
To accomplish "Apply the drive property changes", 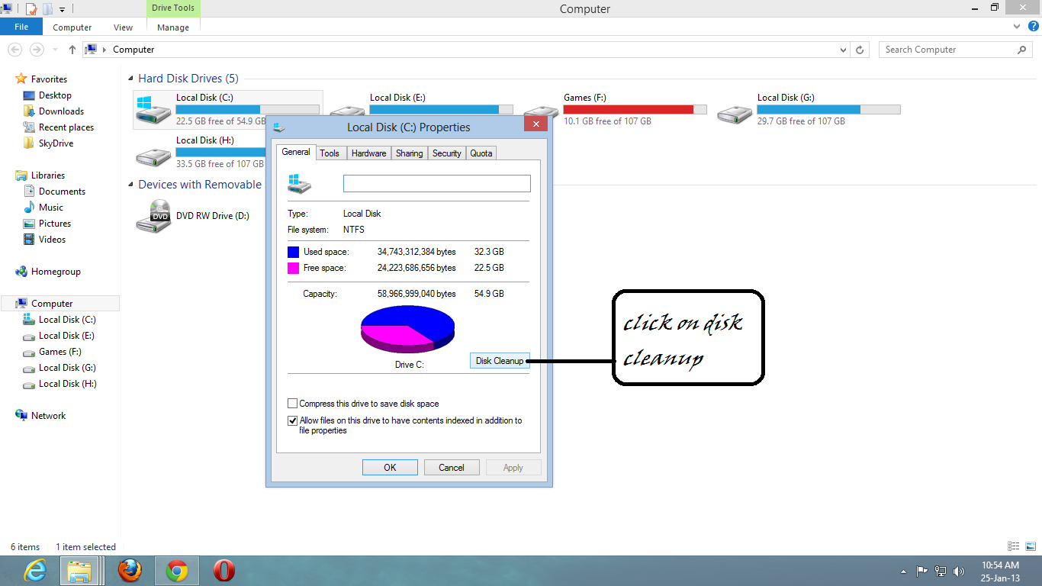I will (x=513, y=467).
